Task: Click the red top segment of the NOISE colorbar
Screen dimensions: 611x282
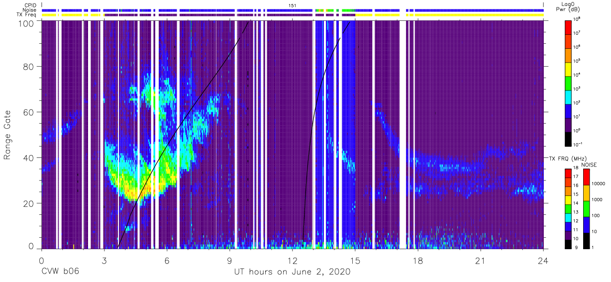Action: pos(586,177)
